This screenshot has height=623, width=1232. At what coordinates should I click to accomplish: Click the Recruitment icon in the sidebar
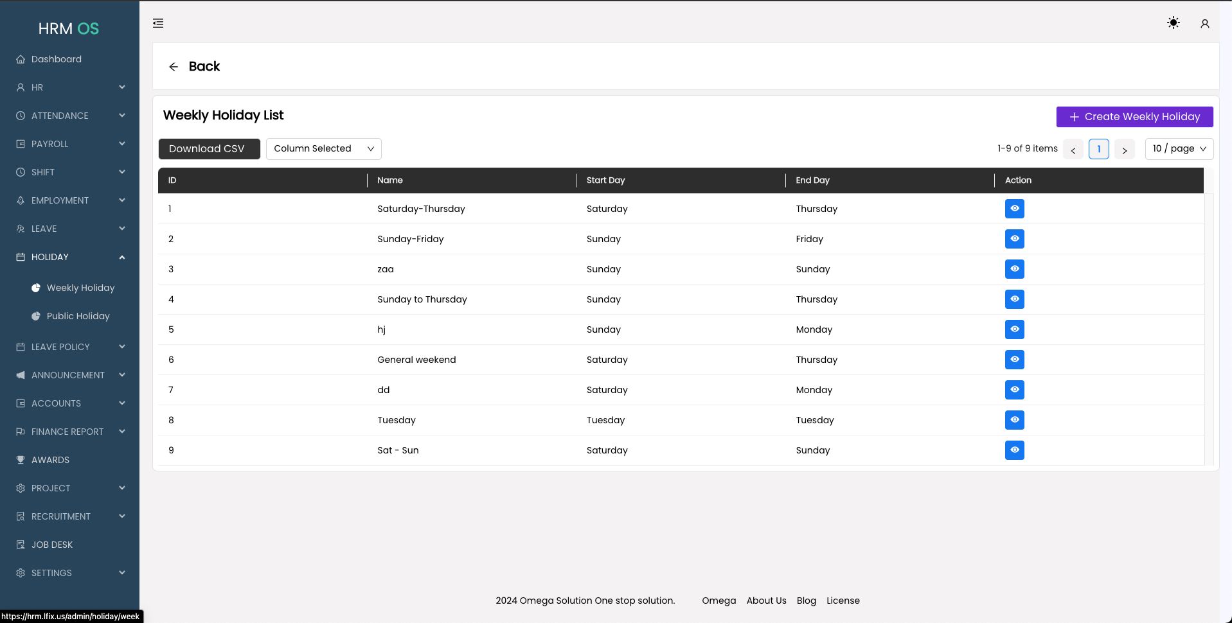[x=21, y=516]
